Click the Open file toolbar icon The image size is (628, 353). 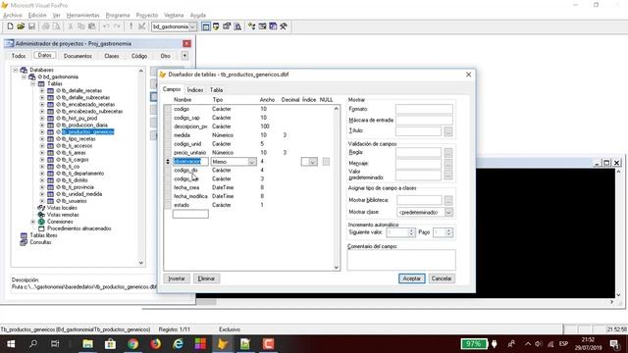point(21,26)
